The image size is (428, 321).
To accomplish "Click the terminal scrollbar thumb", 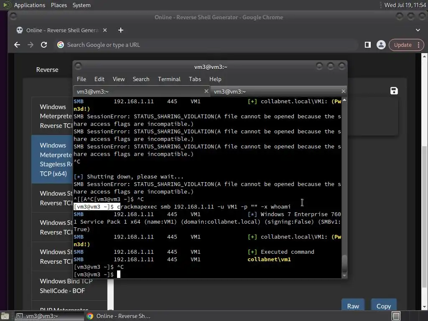I will coord(344,263).
